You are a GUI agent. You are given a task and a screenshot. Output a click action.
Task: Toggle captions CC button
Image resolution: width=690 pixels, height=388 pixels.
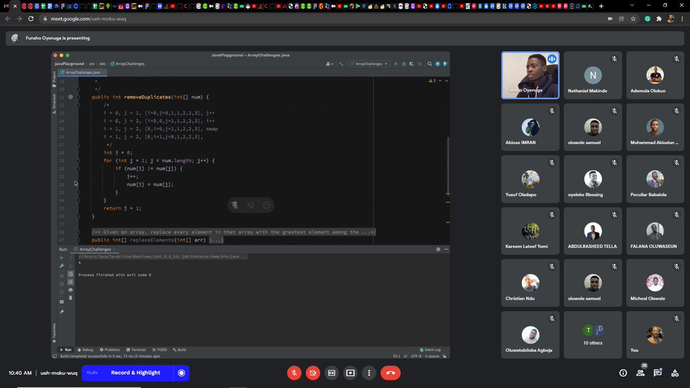point(332,372)
